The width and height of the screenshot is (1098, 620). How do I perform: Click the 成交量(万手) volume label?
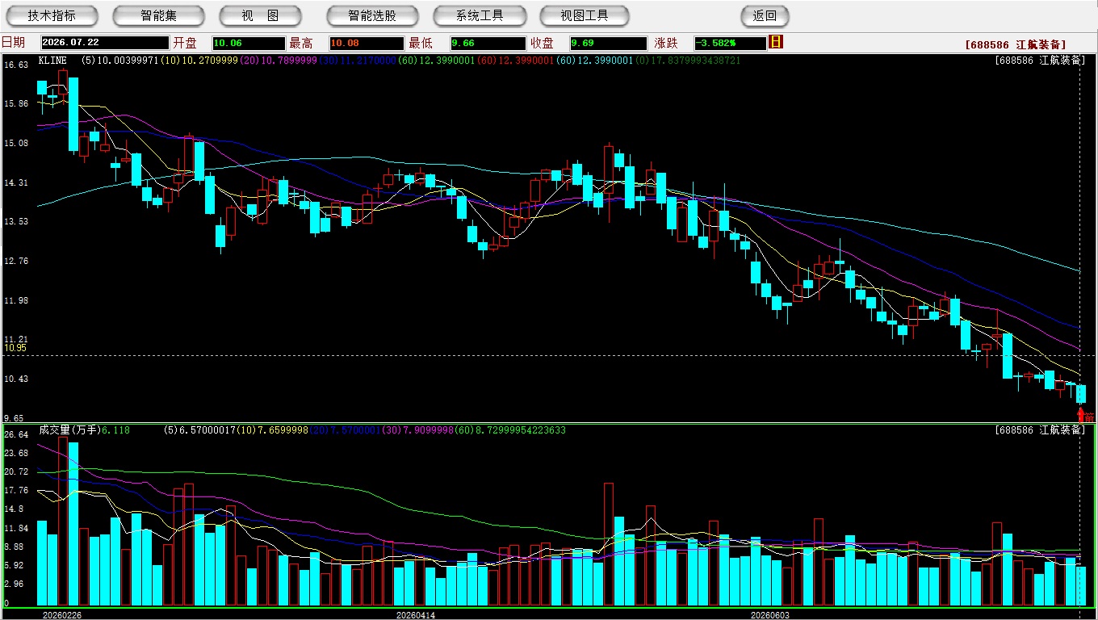pyautogui.click(x=69, y=430)
